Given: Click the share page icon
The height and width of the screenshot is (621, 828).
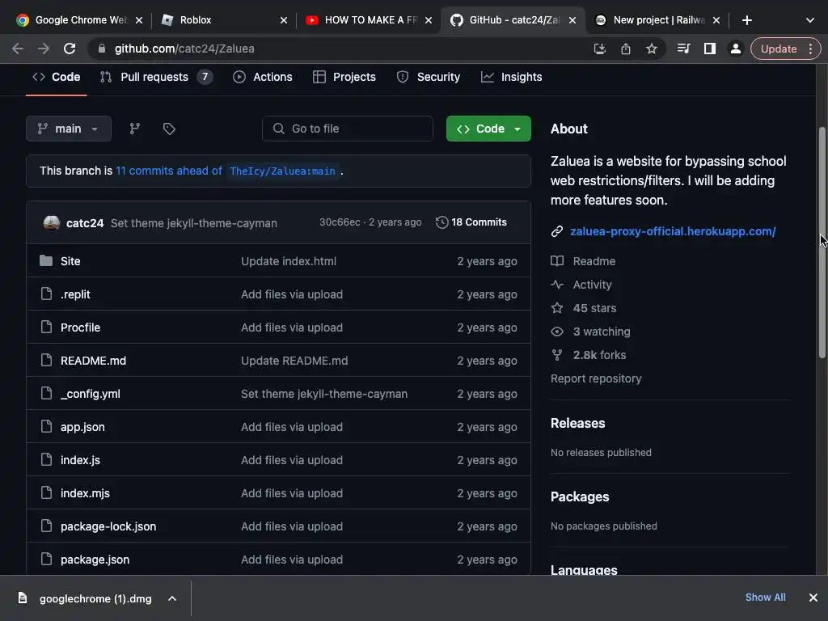Looking at the screenshot, I should (x=626, y=49).
